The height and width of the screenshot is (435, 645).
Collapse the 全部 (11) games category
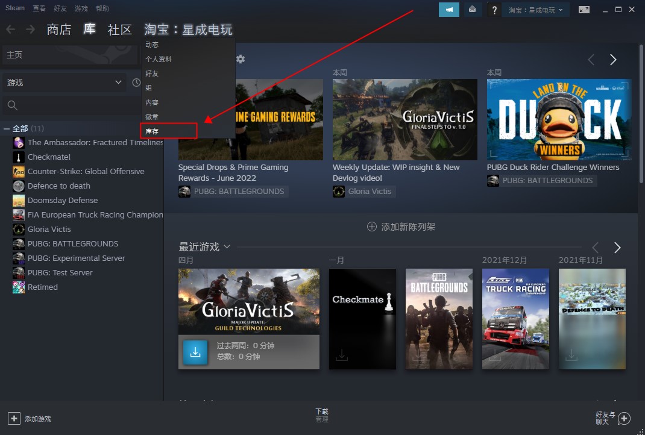(7, 129)
